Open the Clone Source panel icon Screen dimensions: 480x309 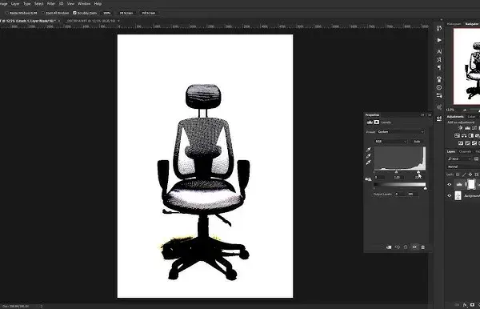(439, 79)
